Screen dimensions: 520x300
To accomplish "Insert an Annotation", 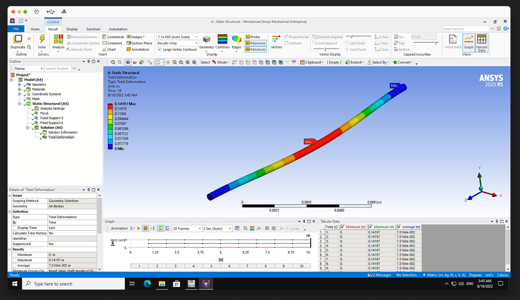I will tap(138, 49).
